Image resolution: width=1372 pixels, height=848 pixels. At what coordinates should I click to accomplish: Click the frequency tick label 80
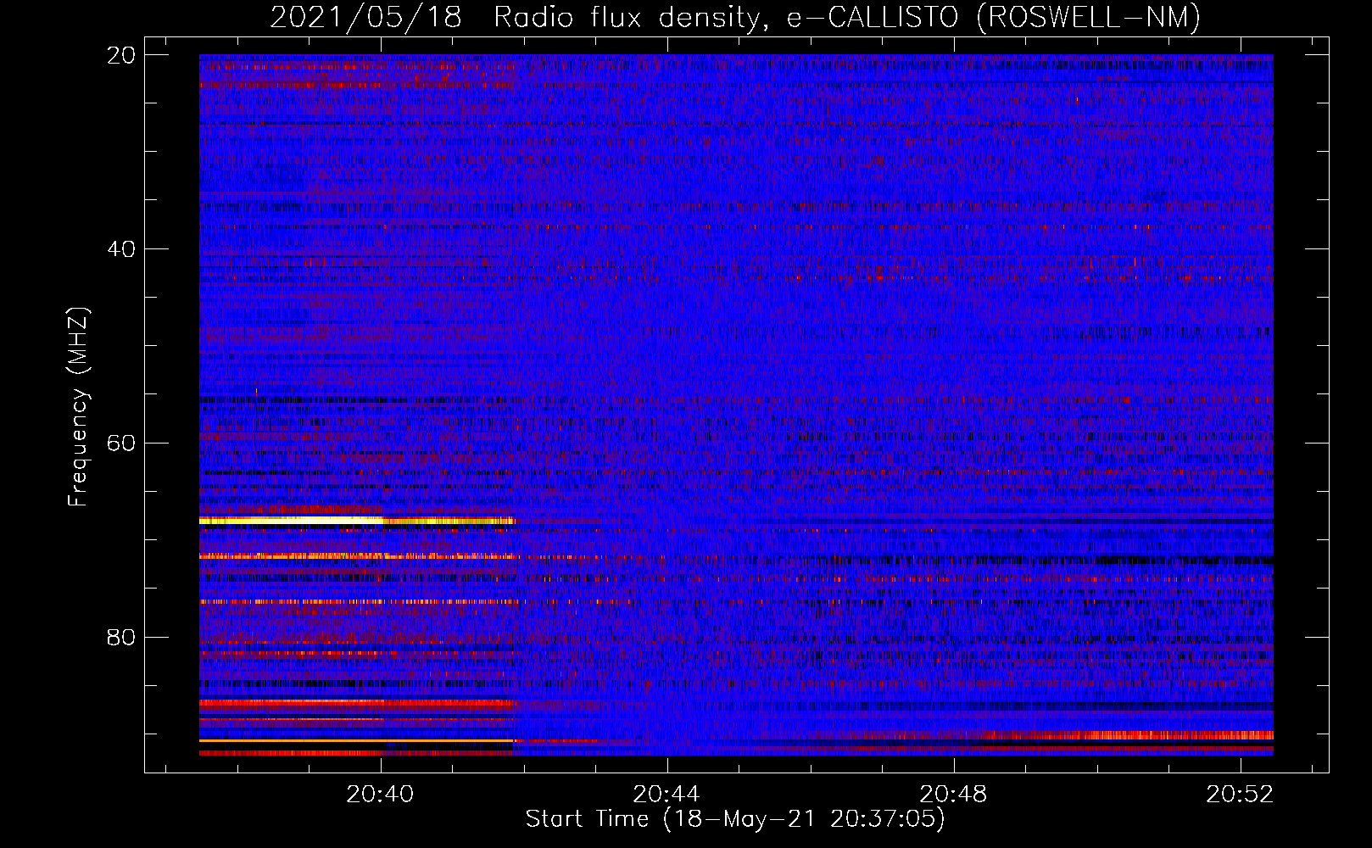point(121,637)
